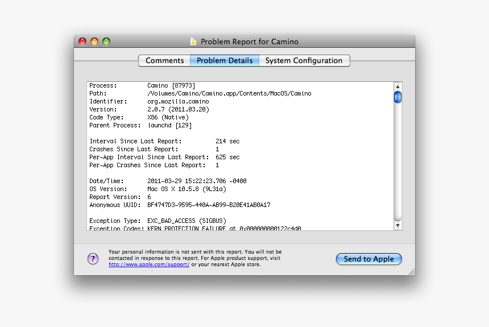Screen dimensions: 489x327
Task: Click the code type 'X86 (Native)'
Action: (x=168, y=117)
